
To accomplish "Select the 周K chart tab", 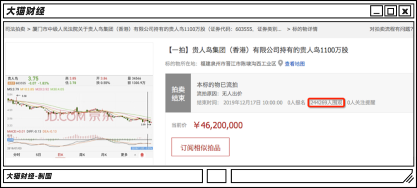I will pyautogui.click(x=82, y=155).
